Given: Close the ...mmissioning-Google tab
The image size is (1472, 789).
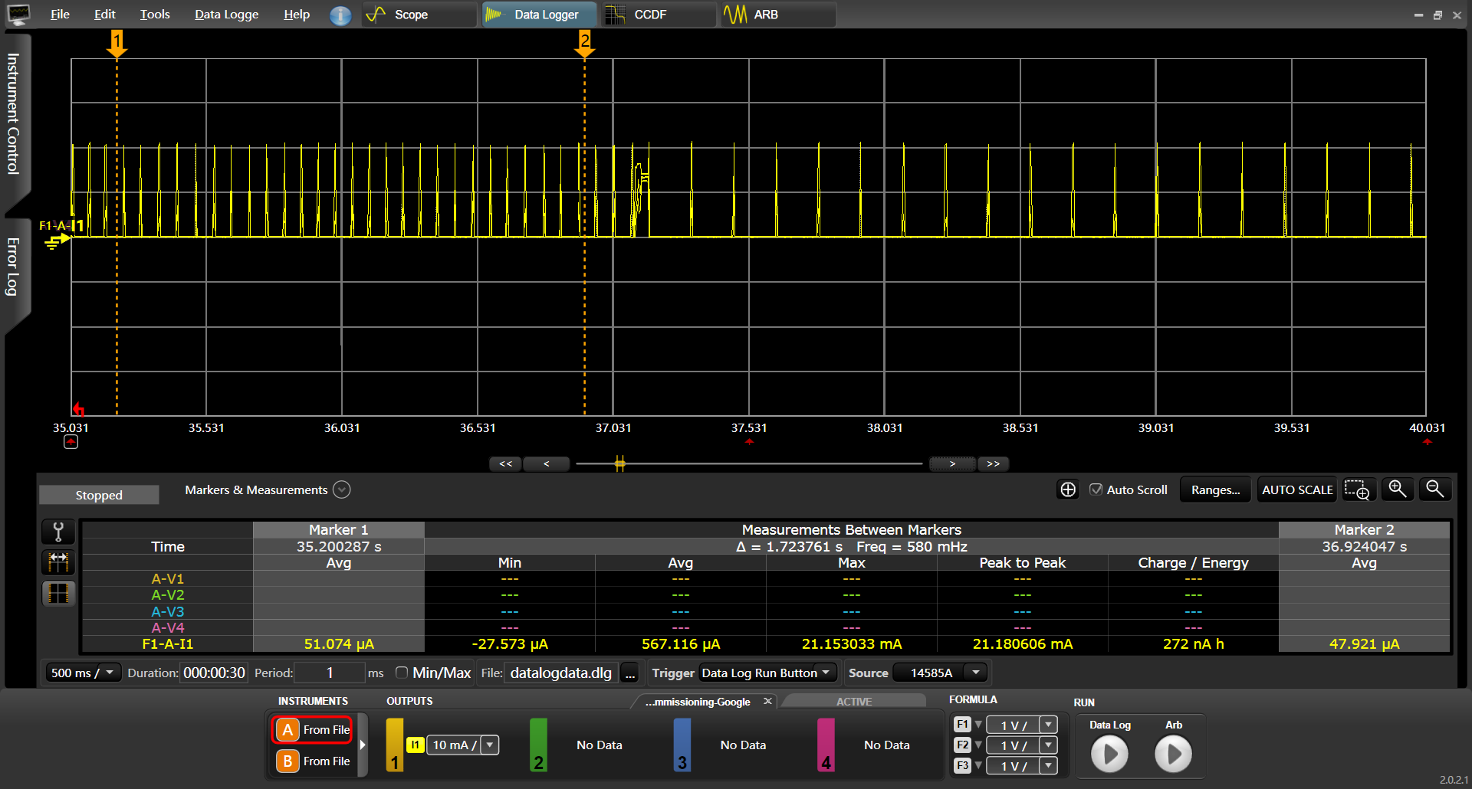Looking at the screenshot, I should pos(767,701).
